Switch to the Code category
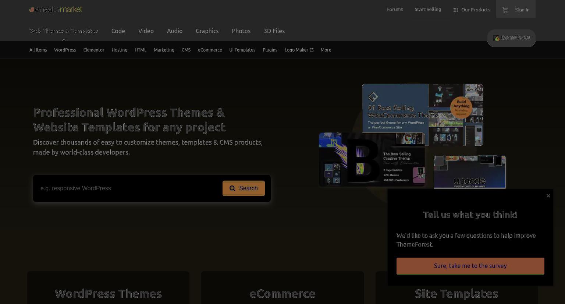 (118, 31)
